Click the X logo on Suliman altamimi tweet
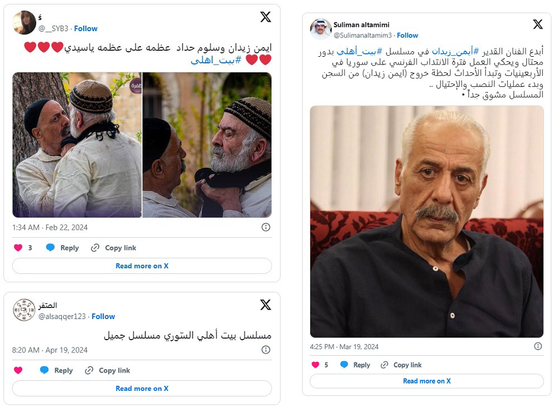The image size is (558, 412). (538, 24)
